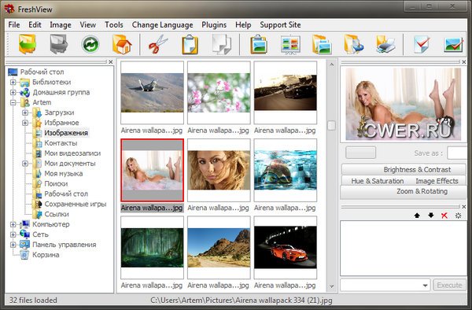Viewport: 472px width, 310px height.
Task: Click the thumbnail list scrollbar handle
Action: (x=331, y=126)
